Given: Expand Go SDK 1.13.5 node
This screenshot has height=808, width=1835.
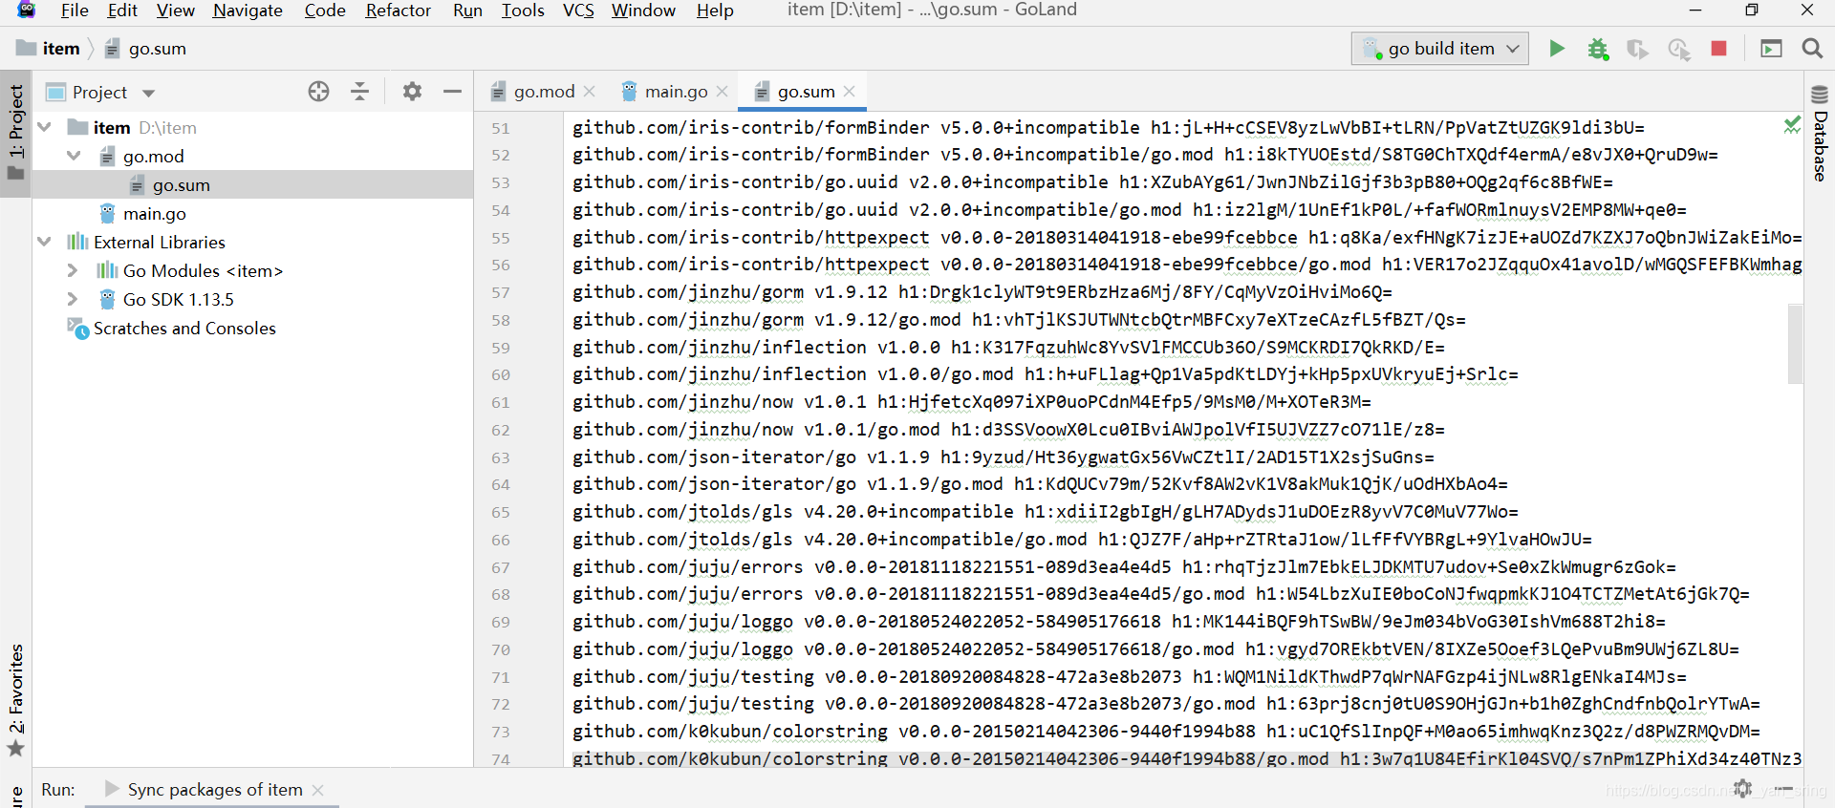Looking at the screenshot, I should coord(74,299).
